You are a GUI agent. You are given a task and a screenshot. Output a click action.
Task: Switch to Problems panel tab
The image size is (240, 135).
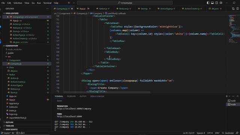point(71,96)
